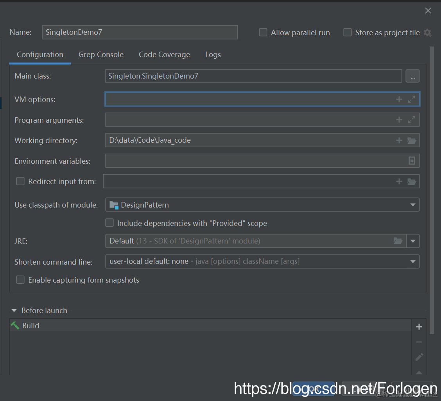Browse folder icon in JRE field
Image resolution: width=441 pixels, height=401 pixels.
pyautogui.click(x=398, y=241)
